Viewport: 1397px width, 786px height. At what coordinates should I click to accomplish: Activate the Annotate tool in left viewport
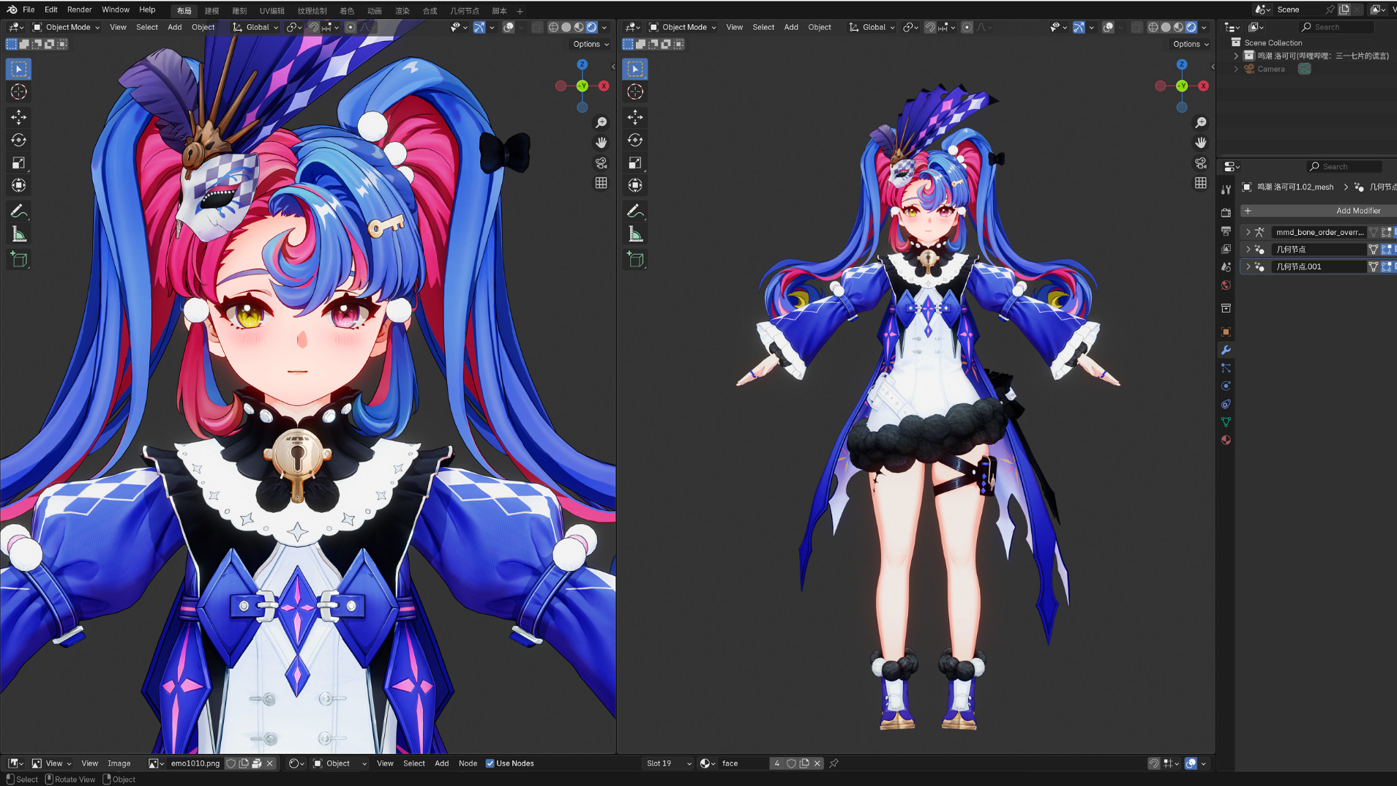click(x=19, y=212)
